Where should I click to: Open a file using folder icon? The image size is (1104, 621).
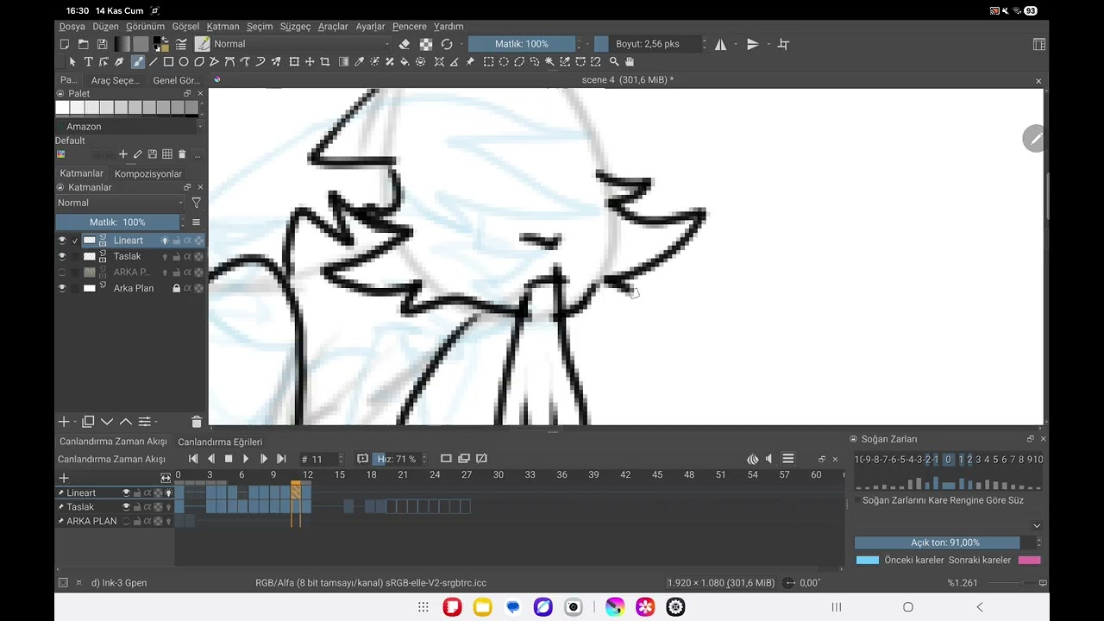click(84, 44)
